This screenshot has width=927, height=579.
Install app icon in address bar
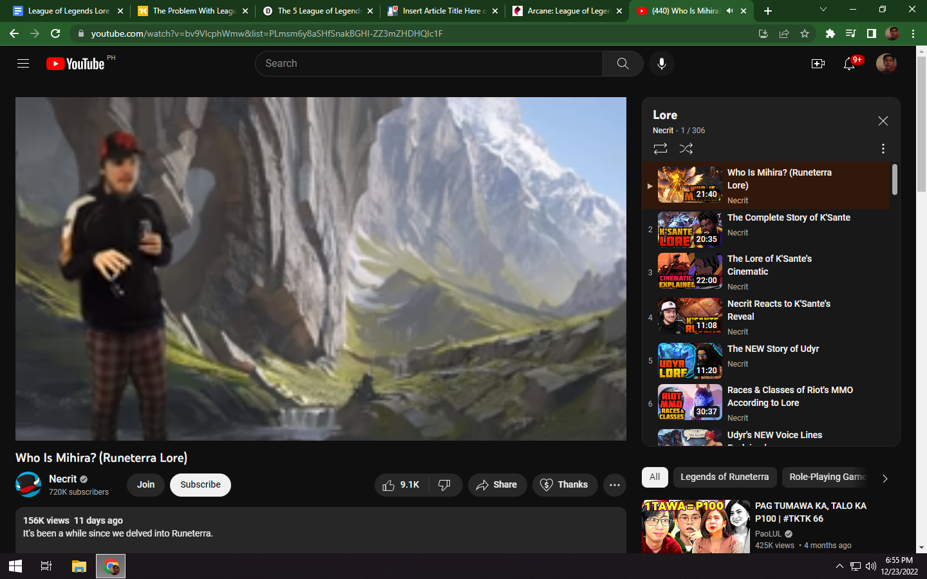(763, 33)
